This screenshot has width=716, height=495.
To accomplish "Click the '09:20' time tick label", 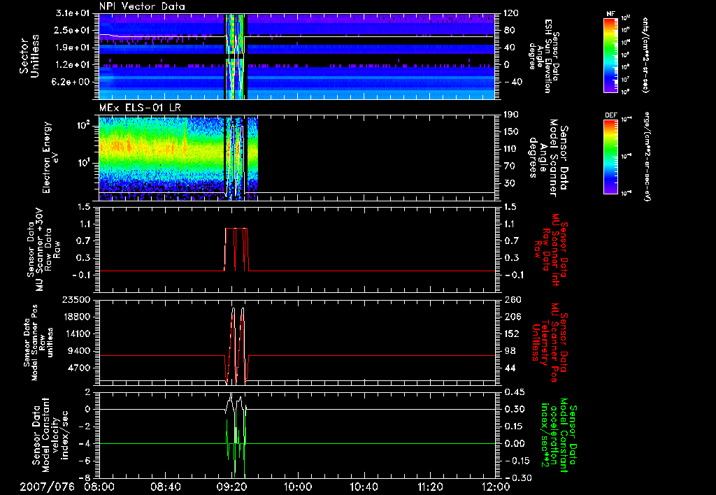I will [231, 487].
